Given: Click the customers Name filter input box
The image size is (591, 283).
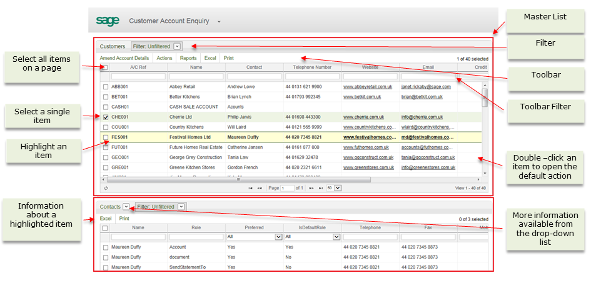Looking at the screenshot, I should [196, 76].
